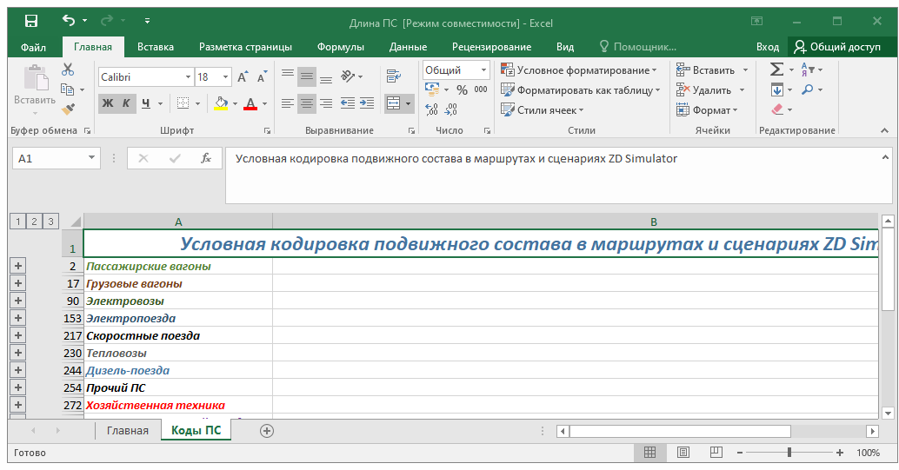This screenshot has height=470, width=899.
Task: Switch to the Формулы ribbon tab
Action: (x=341, y=47)
